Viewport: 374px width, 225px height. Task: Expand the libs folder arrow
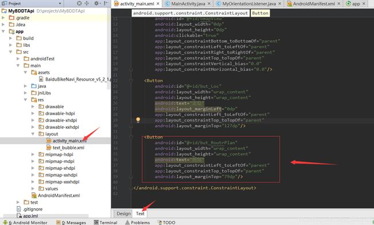point(10,45)
